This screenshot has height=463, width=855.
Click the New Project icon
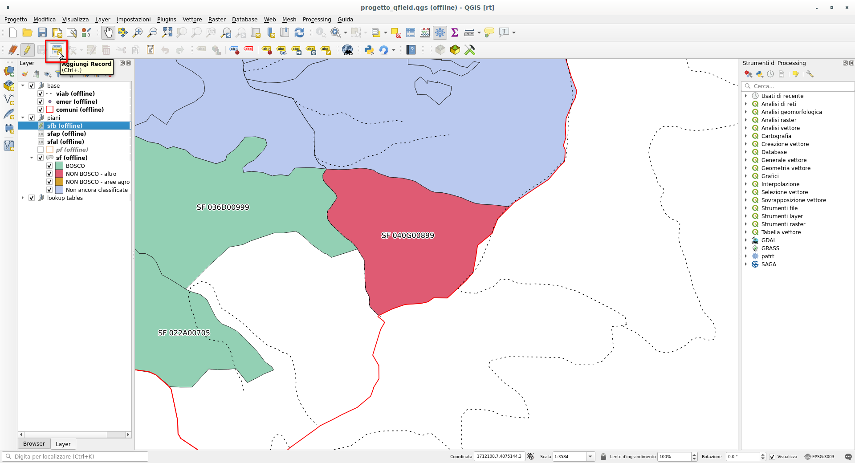pos(13,32)
